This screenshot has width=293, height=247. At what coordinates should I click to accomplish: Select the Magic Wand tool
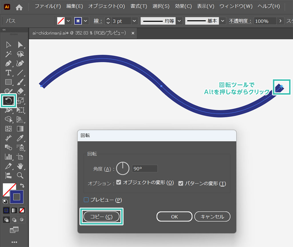(8, 54)
